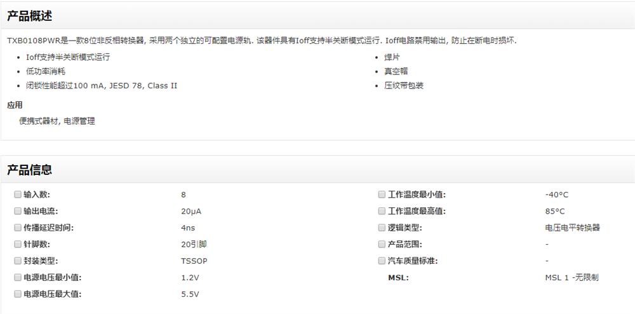This screenshot has height=314, width=635.
Task: Click the bullet about 闭锁性能超过100 mA
Action: [102, 86]
